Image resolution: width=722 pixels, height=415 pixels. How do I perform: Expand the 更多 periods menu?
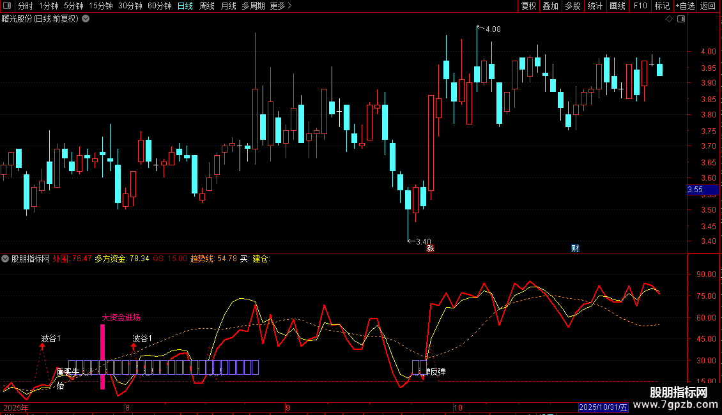pyautogui.click(x=280, y=6)
